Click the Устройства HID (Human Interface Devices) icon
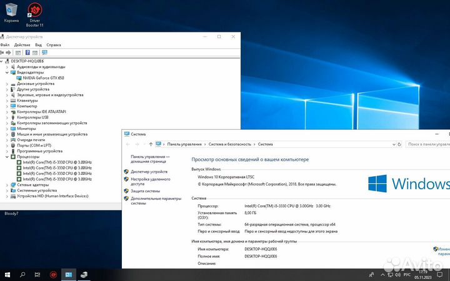This screenshot has width=450, height=281. pos(13,196)
